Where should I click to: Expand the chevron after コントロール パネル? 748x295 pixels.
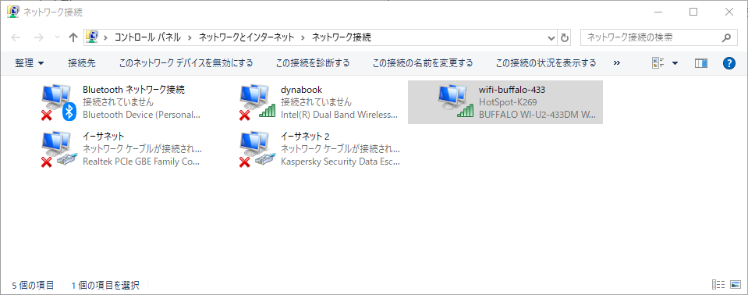click(x=190, y=37)
